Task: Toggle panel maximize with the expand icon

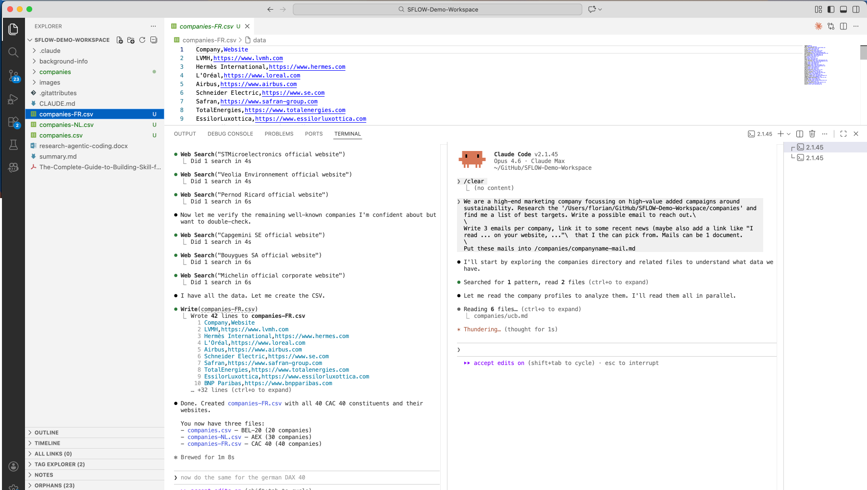Action: pos(843,134)
